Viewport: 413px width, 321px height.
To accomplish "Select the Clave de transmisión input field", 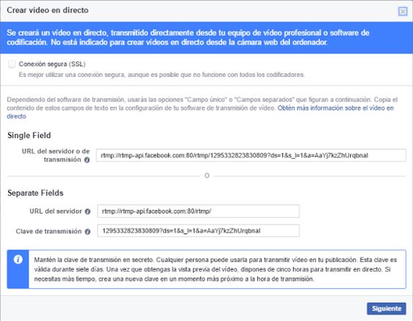I will (x=198, y=231).
